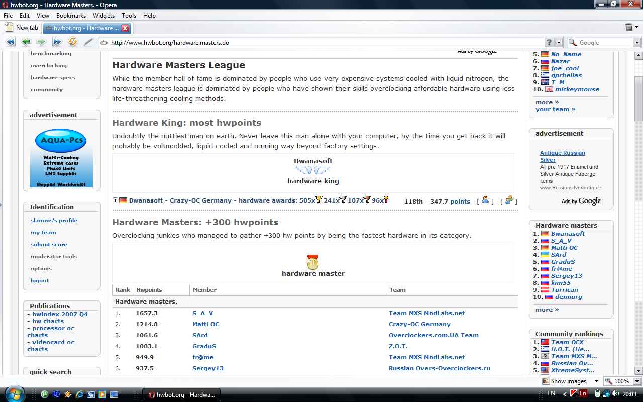Open the File menu

coord(8,16)
